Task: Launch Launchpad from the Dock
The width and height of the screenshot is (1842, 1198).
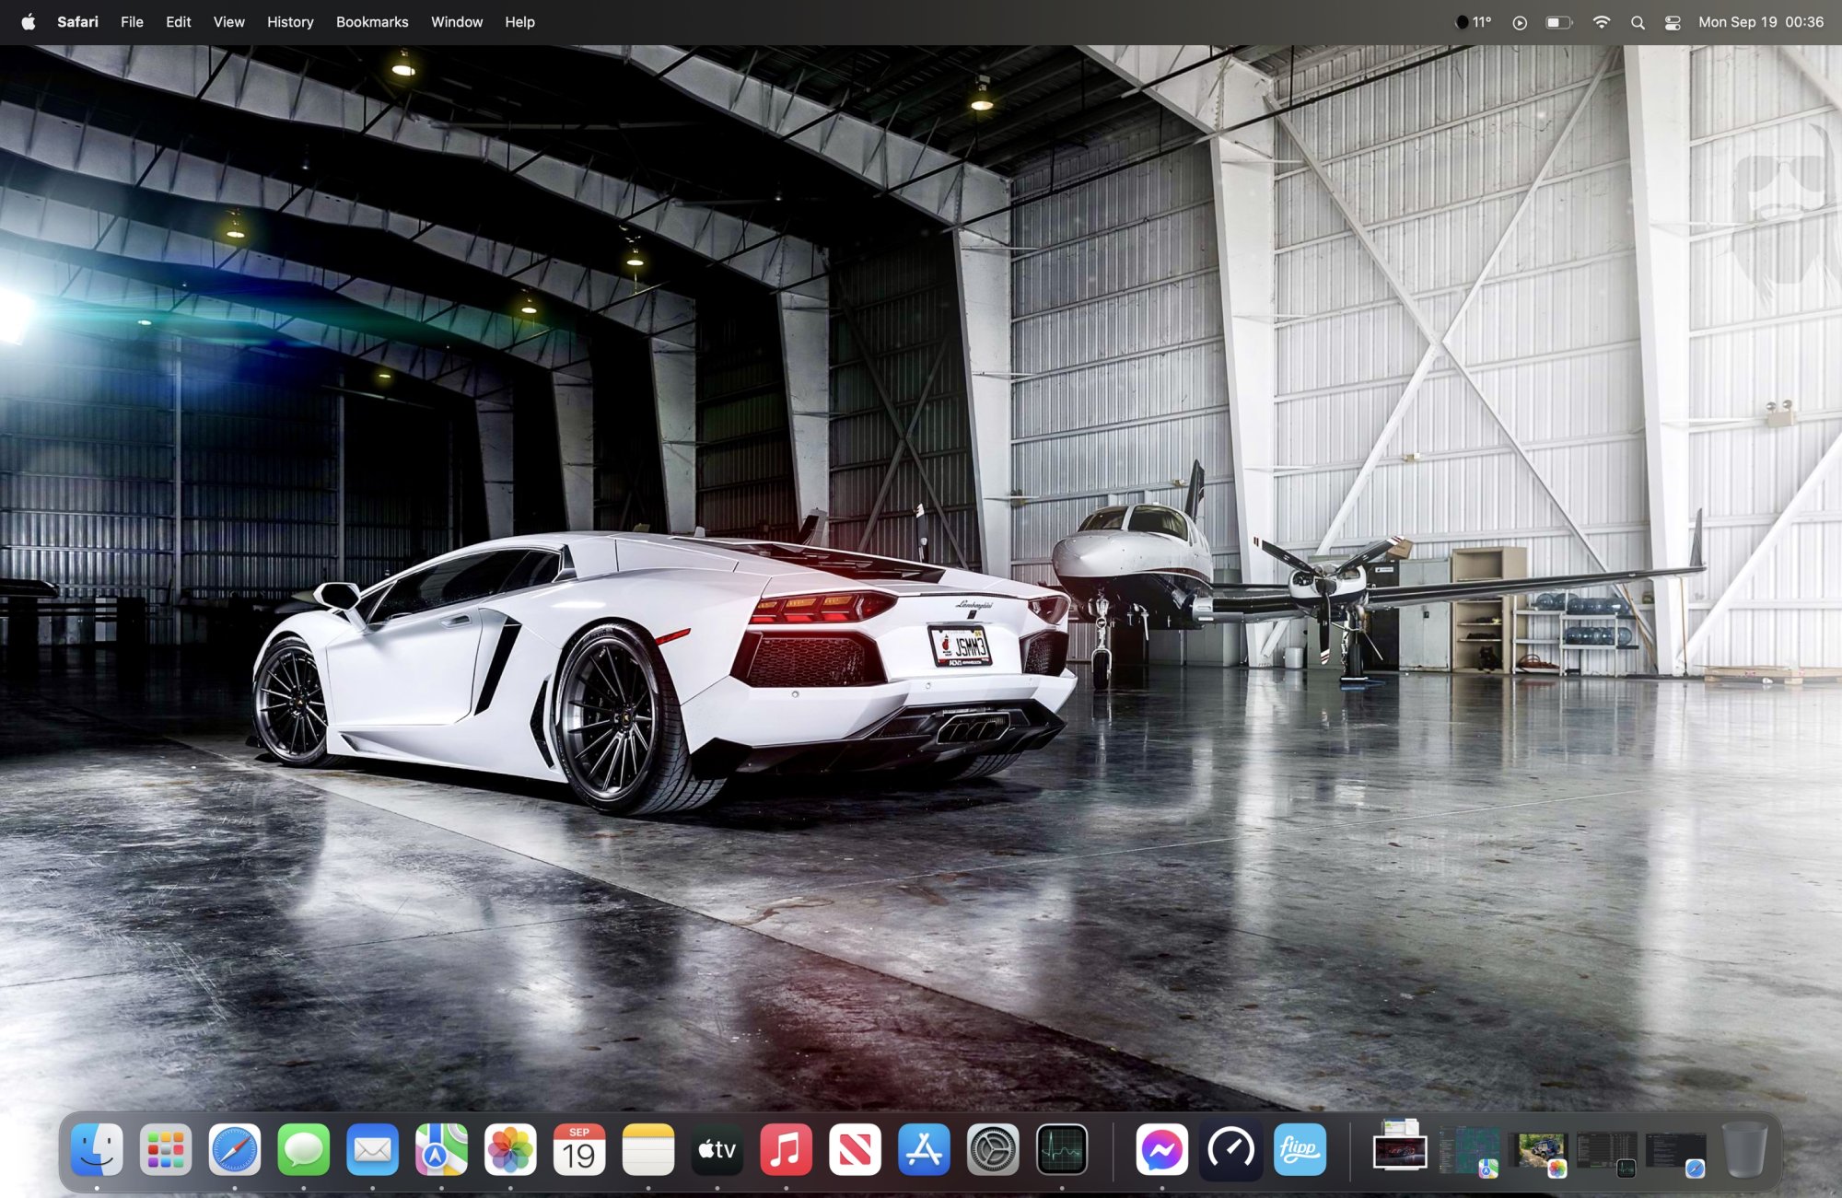Action: point(166,1149)
